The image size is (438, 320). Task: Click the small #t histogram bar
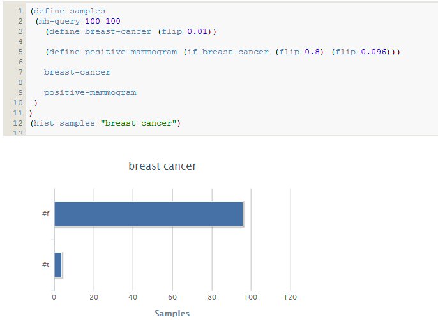(57, 265)
